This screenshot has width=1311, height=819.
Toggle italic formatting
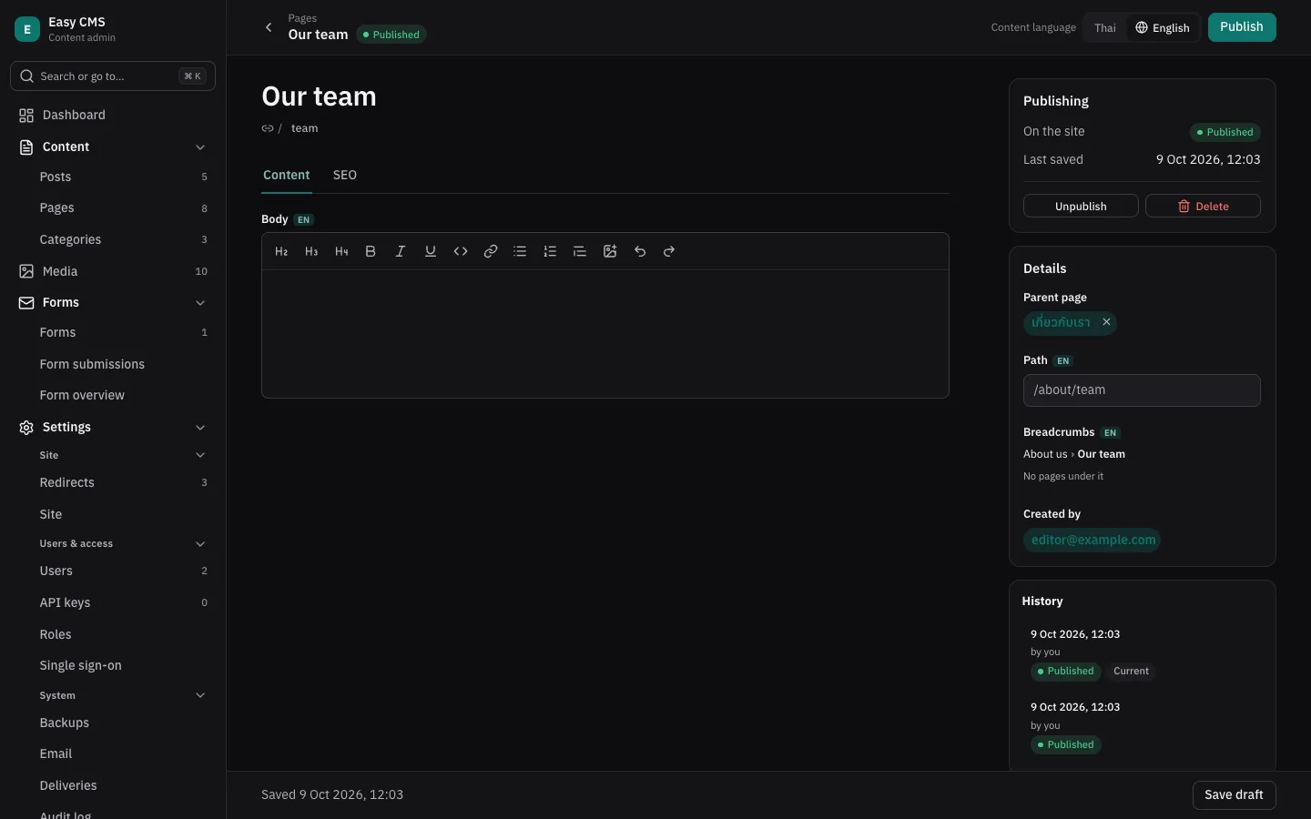click(x=401, y=251)
